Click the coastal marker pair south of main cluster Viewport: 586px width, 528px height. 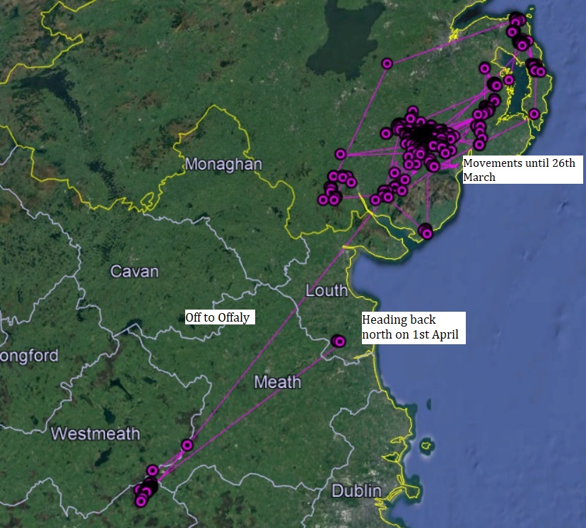pyautogui.click(x=426, y=231)
